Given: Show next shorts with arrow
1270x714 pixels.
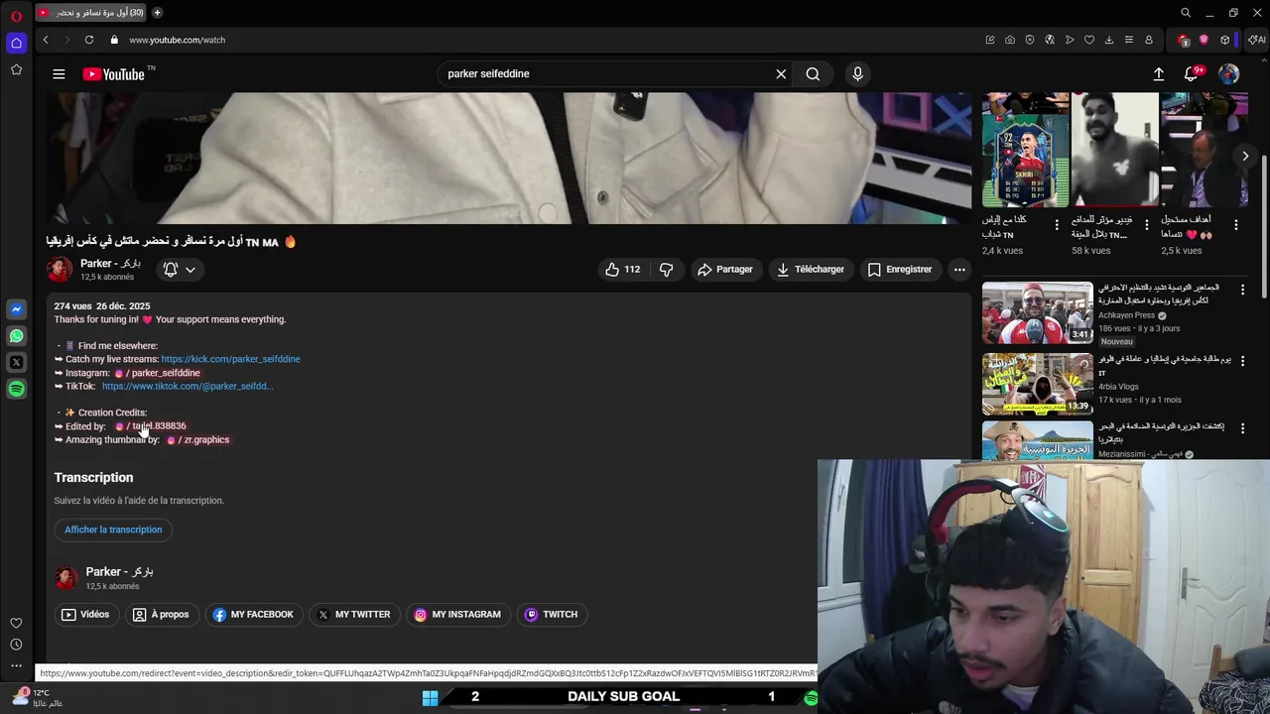Looking at the screenshot, I should tap(1245, 156).
